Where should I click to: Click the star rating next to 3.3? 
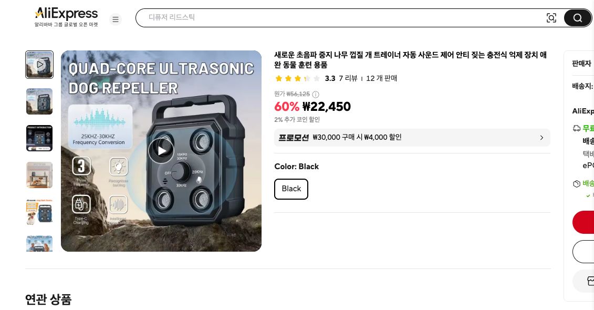click(298, 78)
